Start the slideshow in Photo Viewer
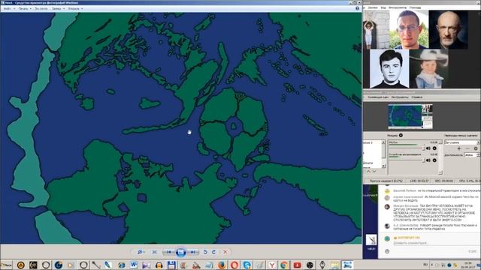 click(x=180, y=252)
